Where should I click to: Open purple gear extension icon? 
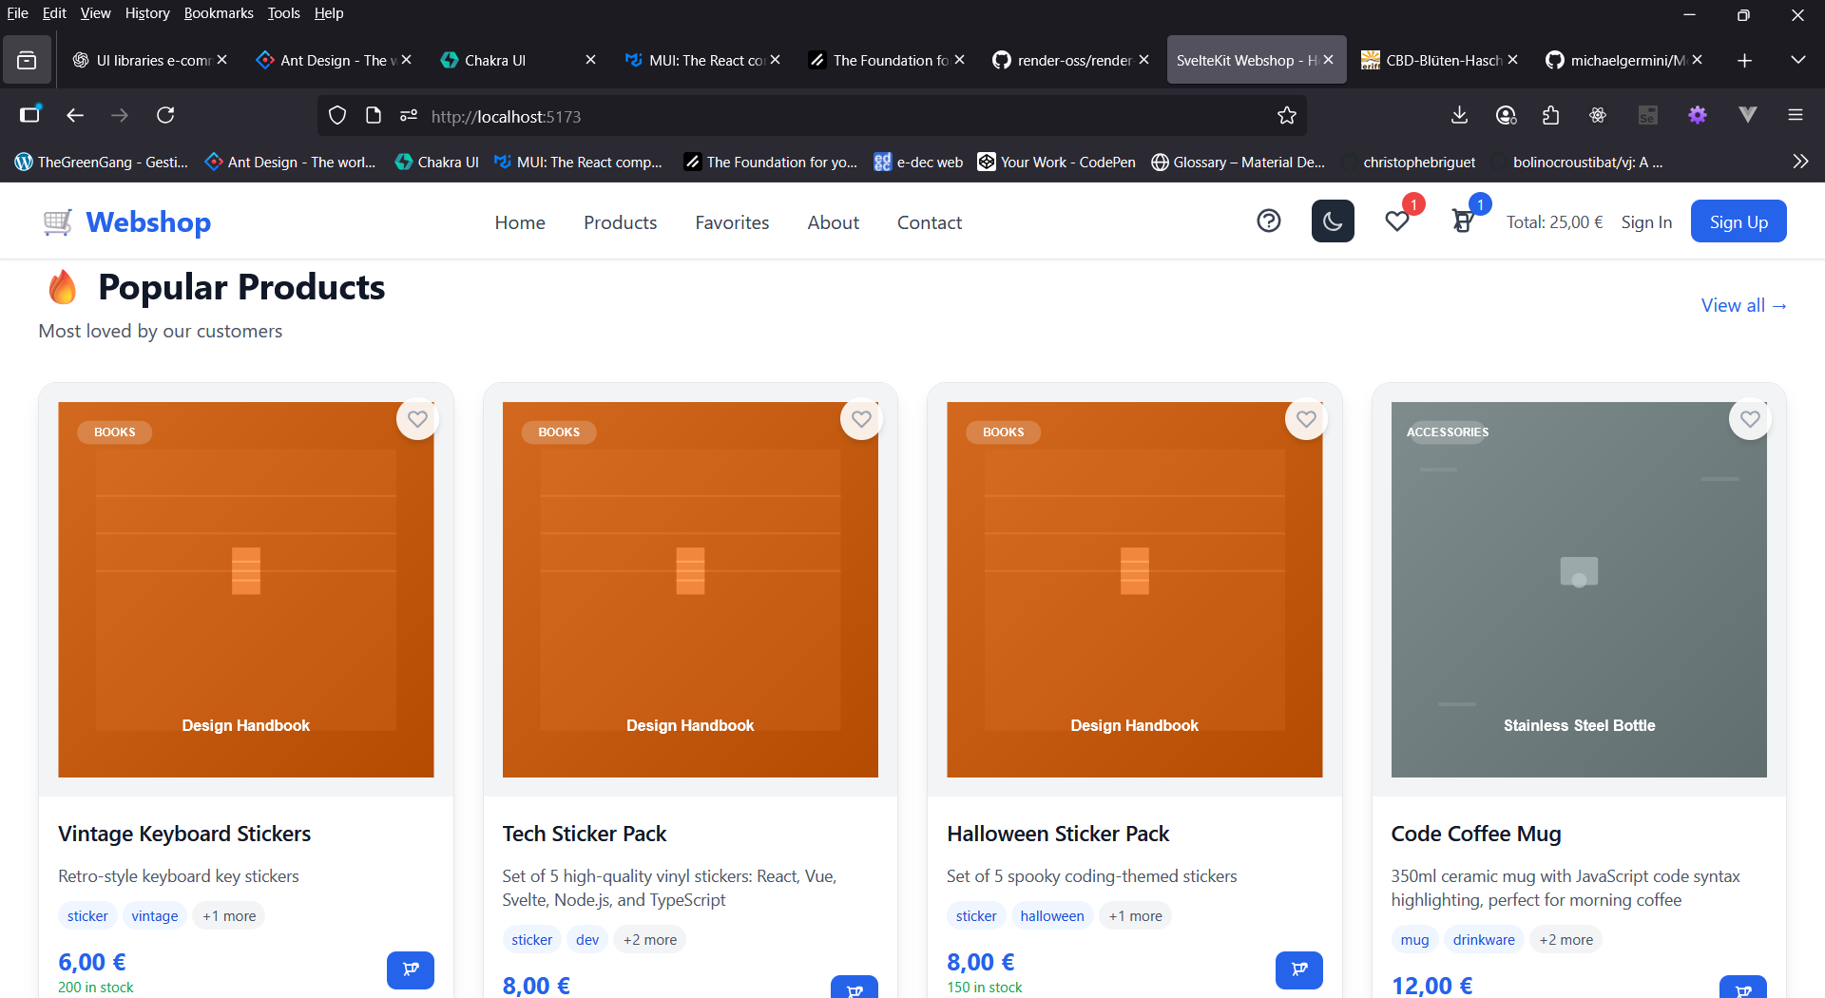[1698, 115]
